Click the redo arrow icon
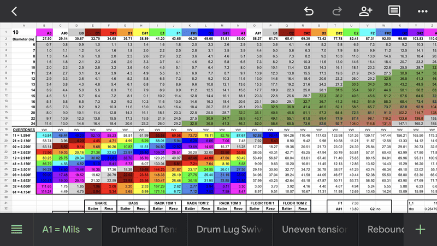 coord(337,11)
